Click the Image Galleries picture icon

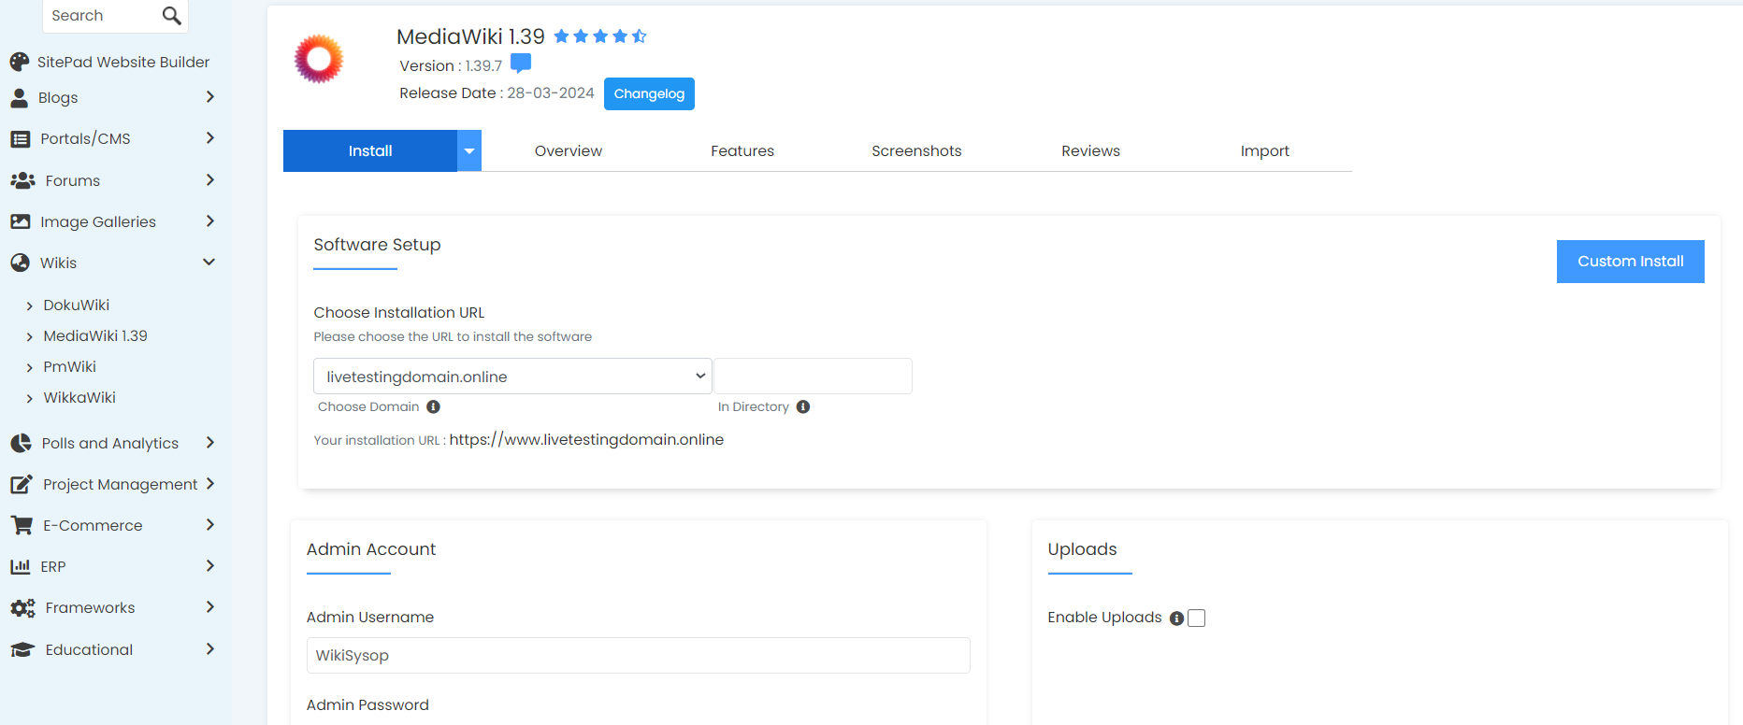tap(21, 221)
